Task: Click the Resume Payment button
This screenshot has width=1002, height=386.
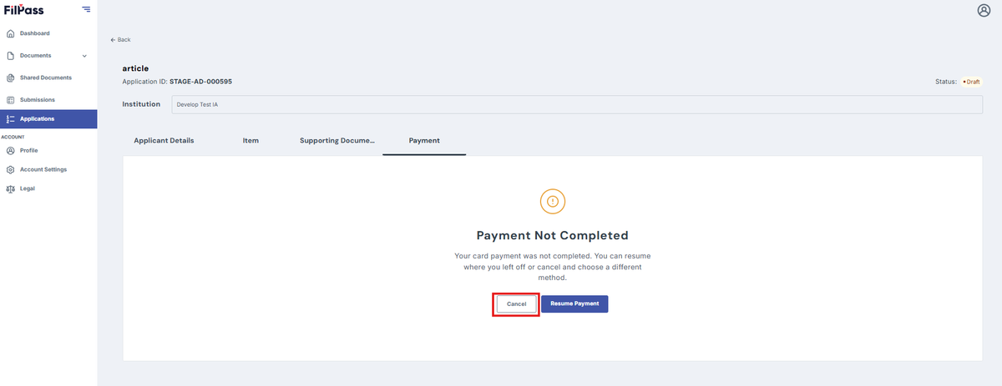Action: [x=574, y=304]
